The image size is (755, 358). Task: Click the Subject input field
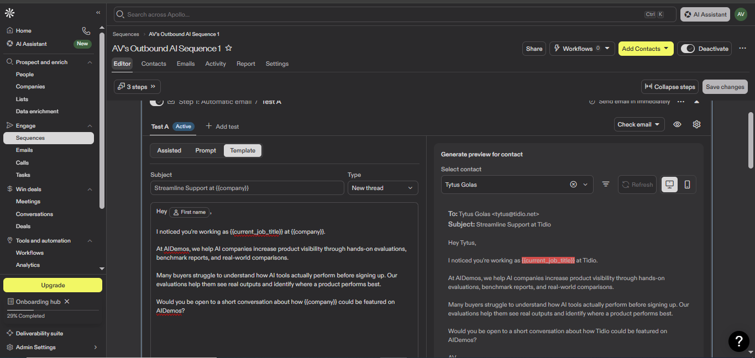click(x=247, y=188)
